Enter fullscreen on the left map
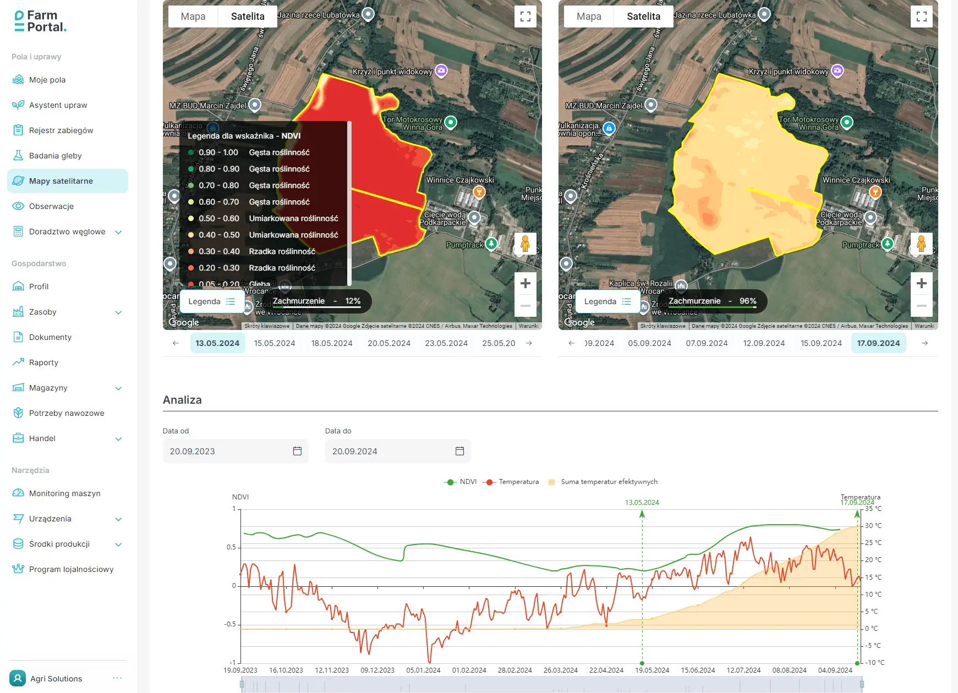The width and height of the screenshot is (958, 693). [x=525, y=16]
